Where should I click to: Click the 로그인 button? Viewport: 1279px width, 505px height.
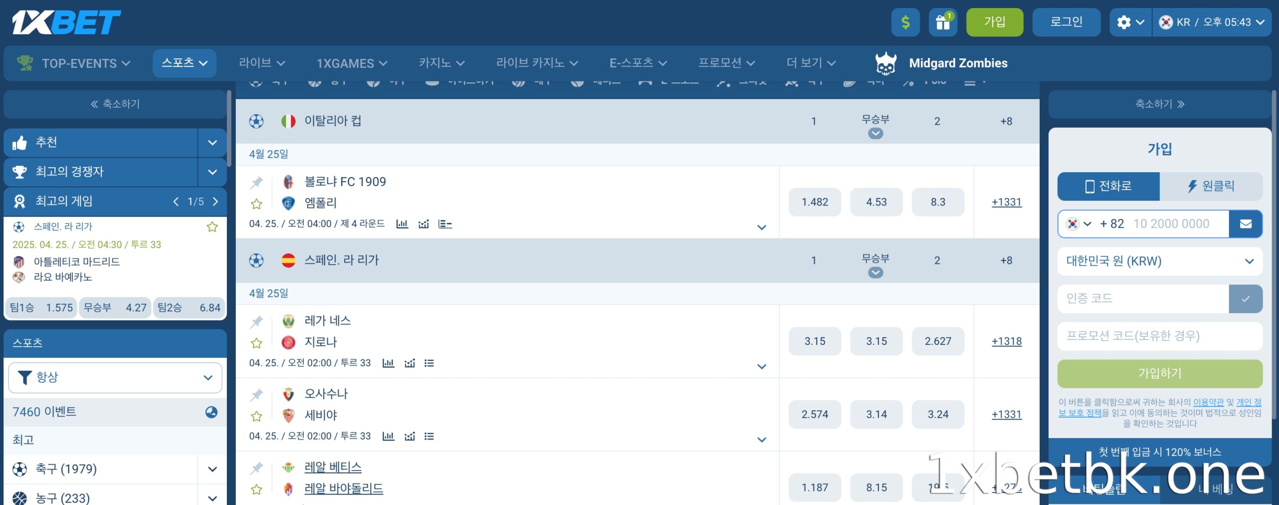click(1066, 22)
